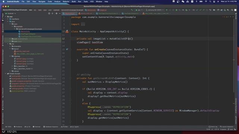Viewport: 239px width, 134px height.
Task: Expand the manifests folder
Action: [8, 19]
